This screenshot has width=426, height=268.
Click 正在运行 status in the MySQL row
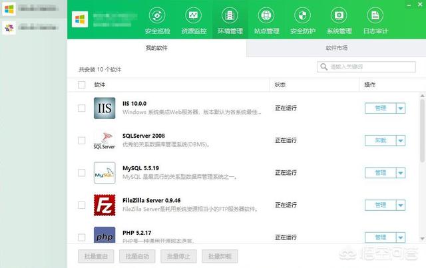286,173
